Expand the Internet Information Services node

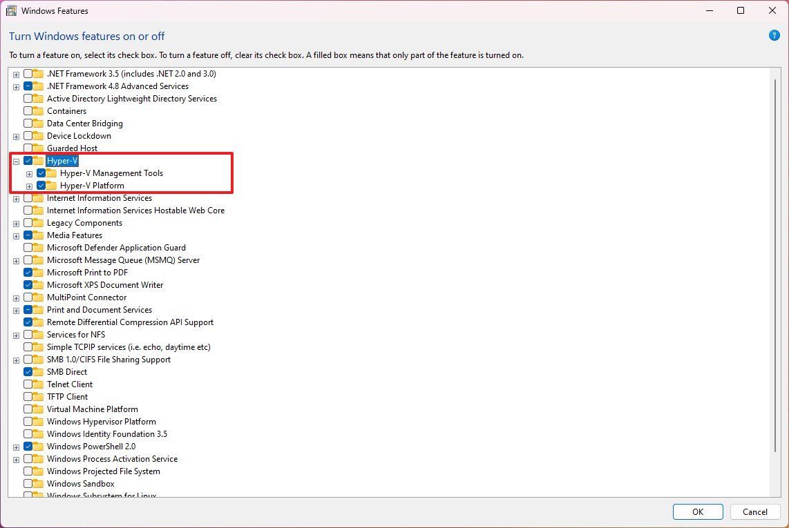pos(16,199)
